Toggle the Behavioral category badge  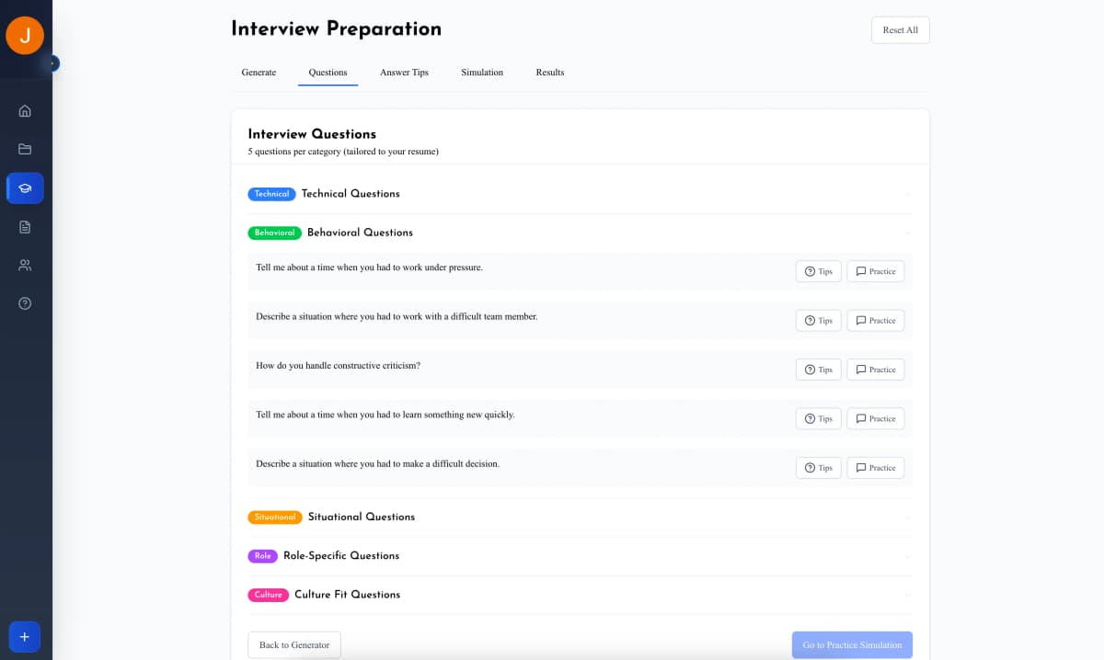tap(274, 233)
